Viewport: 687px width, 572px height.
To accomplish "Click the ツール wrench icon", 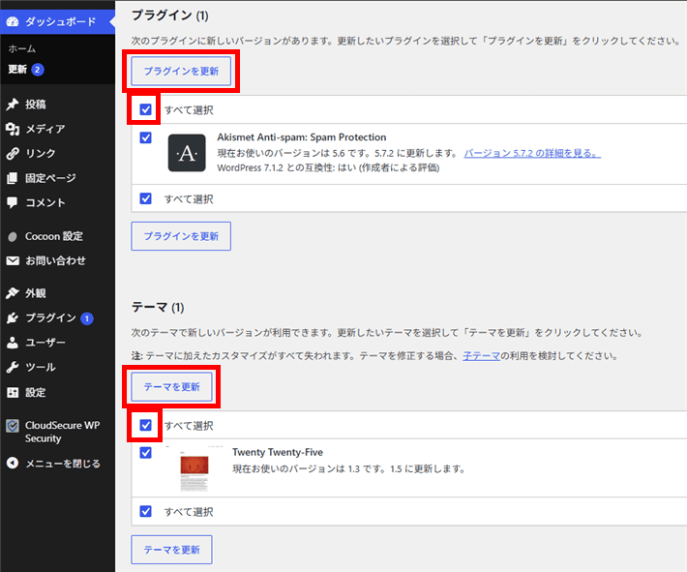I will tap(13, 368).
